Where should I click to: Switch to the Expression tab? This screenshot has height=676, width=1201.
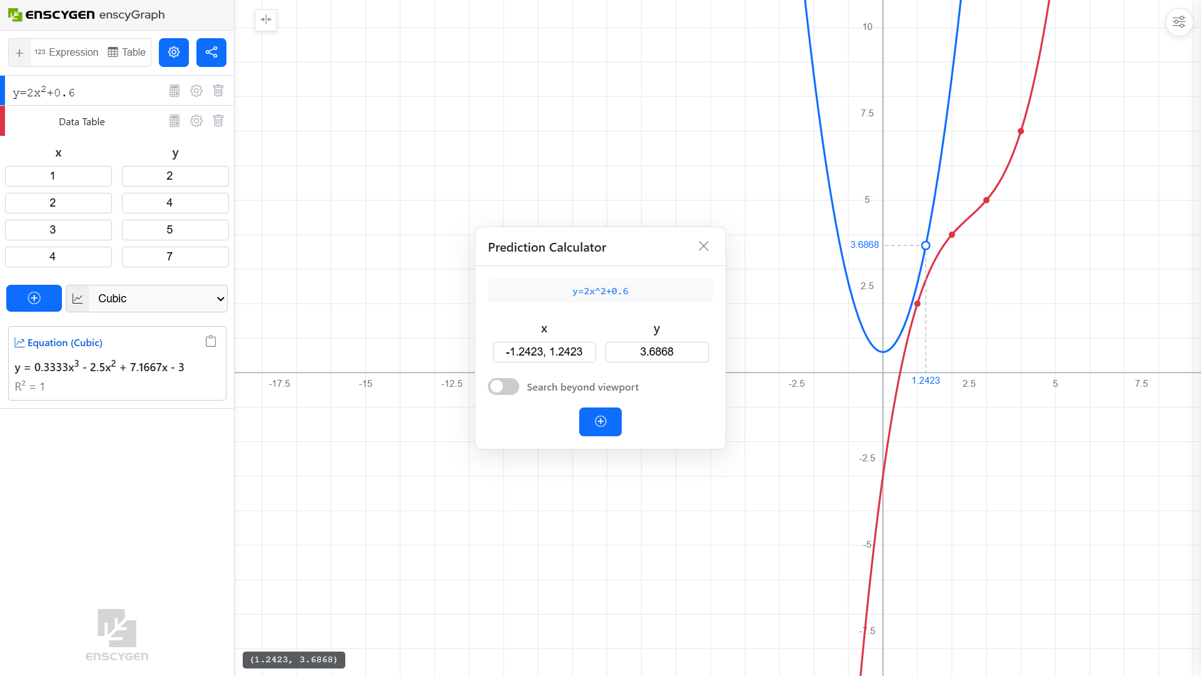pos(66,53)
